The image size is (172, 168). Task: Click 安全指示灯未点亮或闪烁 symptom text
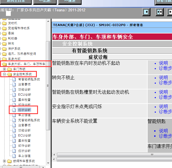(x=77, y=107)
